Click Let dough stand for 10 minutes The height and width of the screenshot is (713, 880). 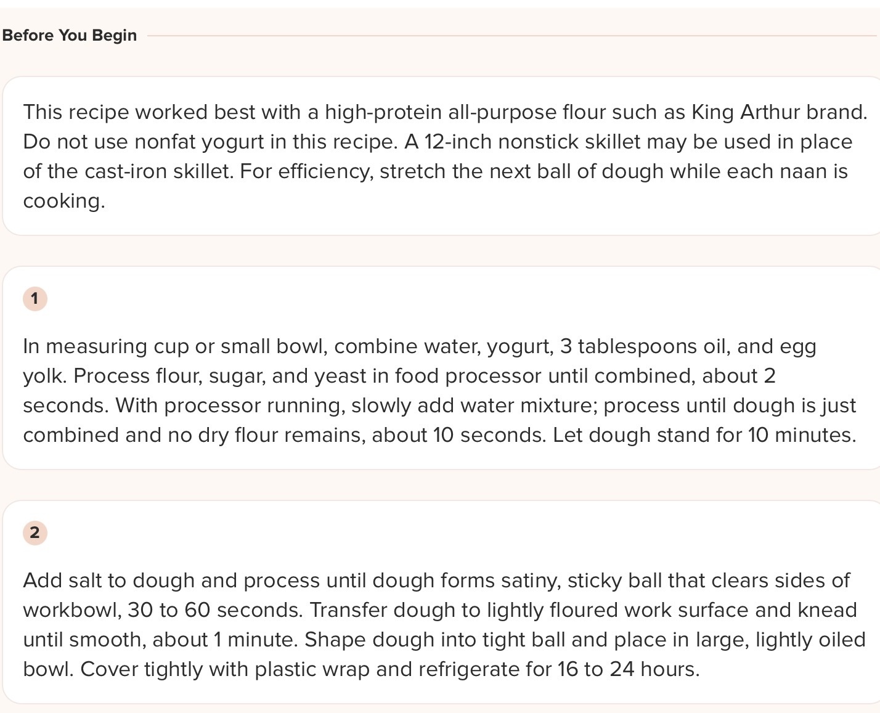[704, 435]
